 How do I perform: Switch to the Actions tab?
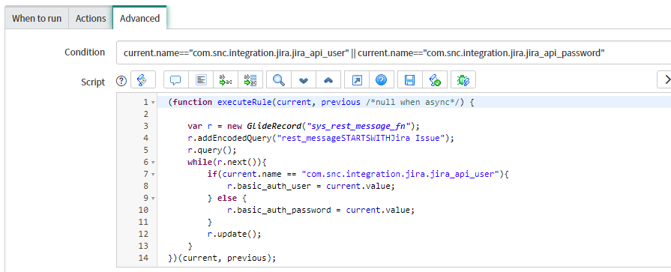(91, 19)
